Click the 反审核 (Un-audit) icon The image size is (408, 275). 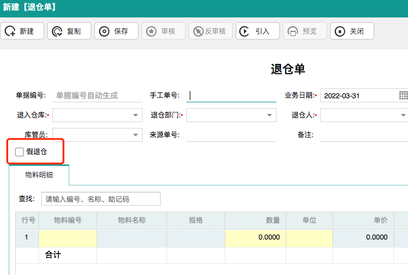tap(199, 31)
